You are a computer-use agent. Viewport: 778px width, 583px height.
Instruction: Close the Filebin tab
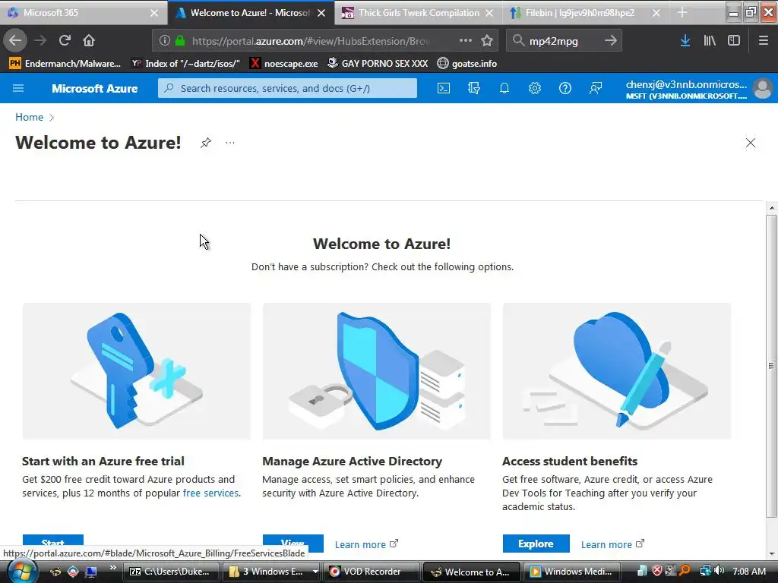point(656,13)
